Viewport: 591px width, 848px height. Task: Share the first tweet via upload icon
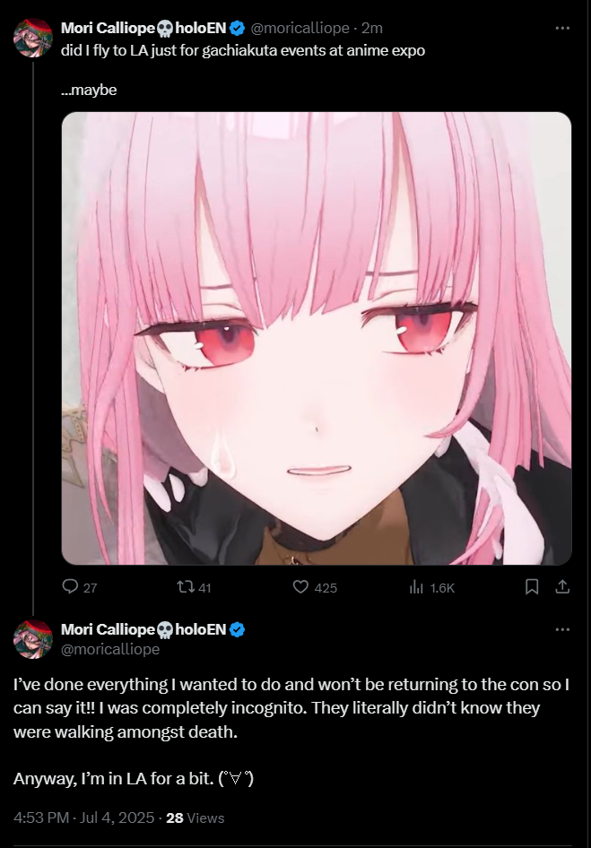coord(563,587)
